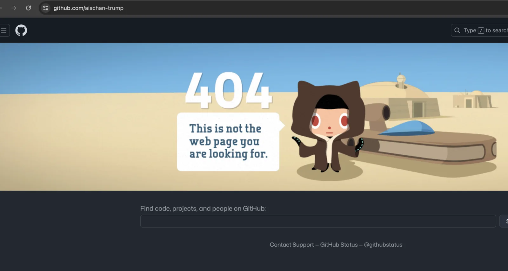Go forward using the browser forward arrow
This screenshot has height=271, width=508.
tap(14, 8)
